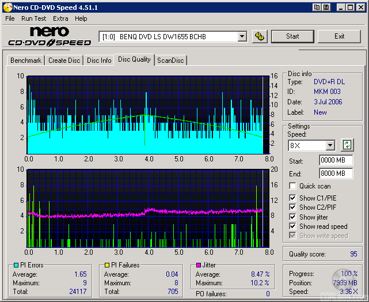Image resolution: width=369 pixels, height=302 pixels.
Task: Open the BENQ DVD drive selection dropdown
Action: pyautogui.click(x=242, y=36)
